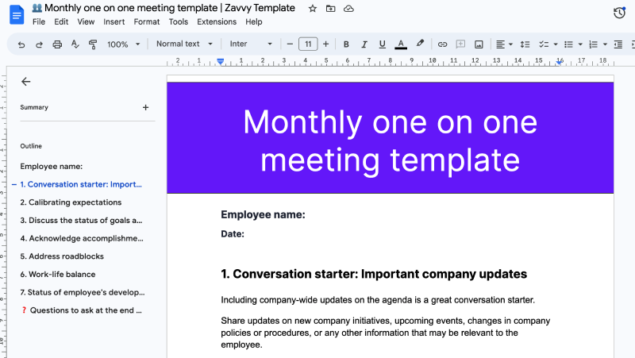
Task: Open the Normal text style dropdown
Action: coord(184,44)
